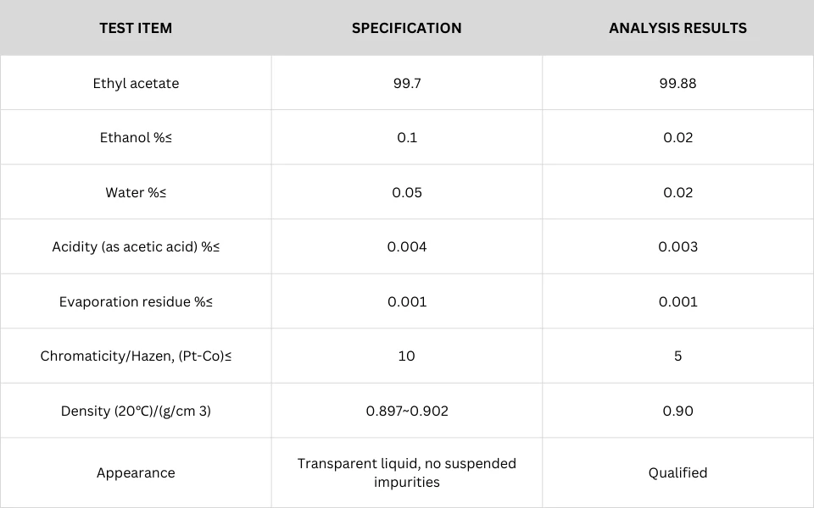The image size is (814, 508).
Task: Click the Water %≤ cell
Action: [136, 192]
